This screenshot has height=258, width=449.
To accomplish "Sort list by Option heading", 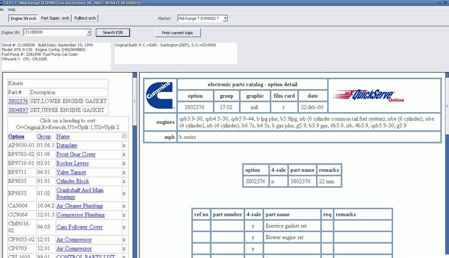I will (x=16, y=136).
